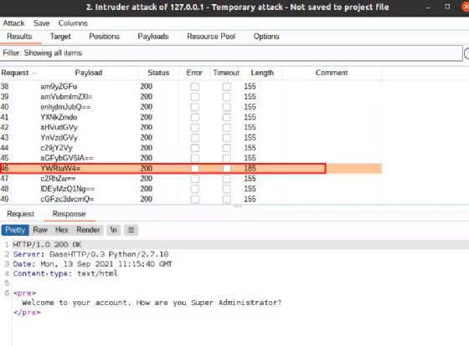The width and height of the screenshot is (469, 346).
Task: Click the Welcome message line in response
Action: (x=152, y=303)
